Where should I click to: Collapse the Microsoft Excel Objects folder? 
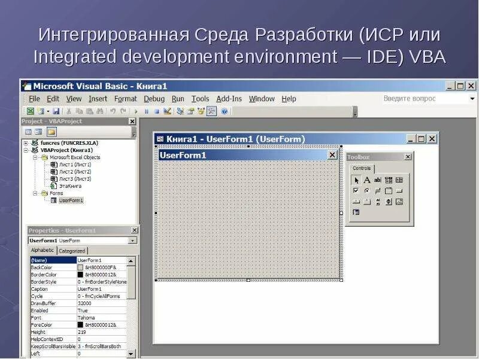point(35,157)
